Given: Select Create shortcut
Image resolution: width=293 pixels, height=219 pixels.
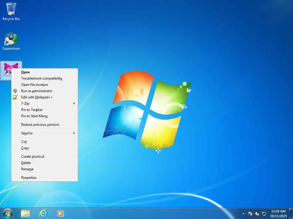Looking at the screenshot, I should 44,157.
